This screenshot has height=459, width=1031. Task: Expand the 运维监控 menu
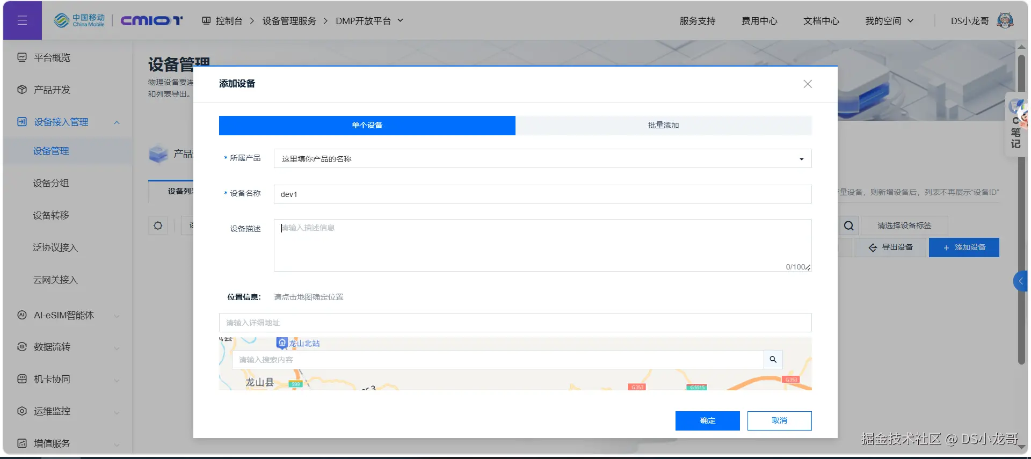(x=117, y=412)
